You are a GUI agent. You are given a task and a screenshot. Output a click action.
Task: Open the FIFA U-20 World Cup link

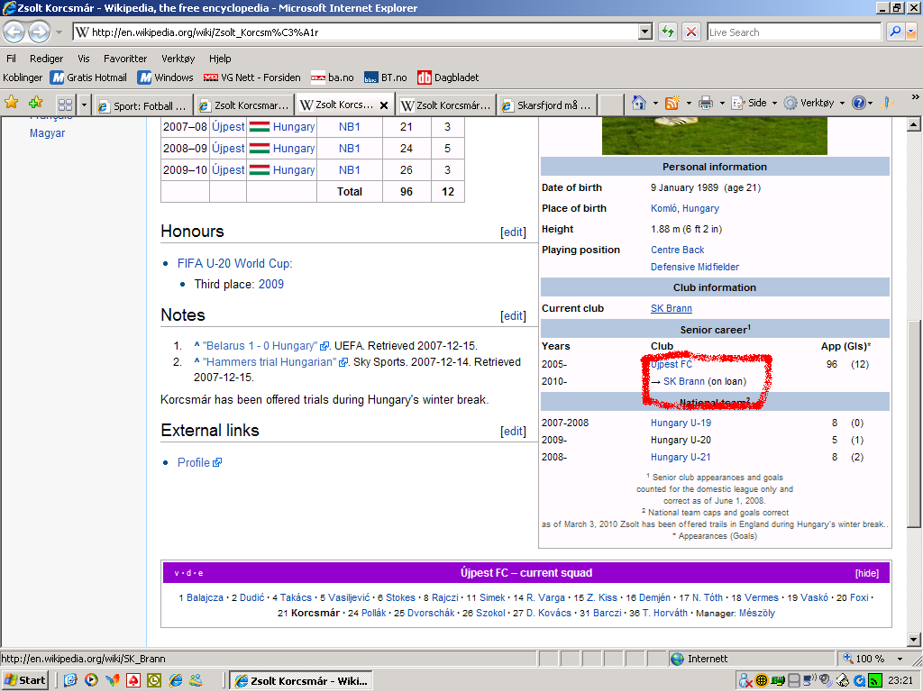click(x=234, y=264)
